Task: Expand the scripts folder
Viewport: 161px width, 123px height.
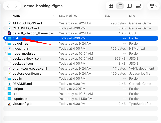Action: click(6, 89)
